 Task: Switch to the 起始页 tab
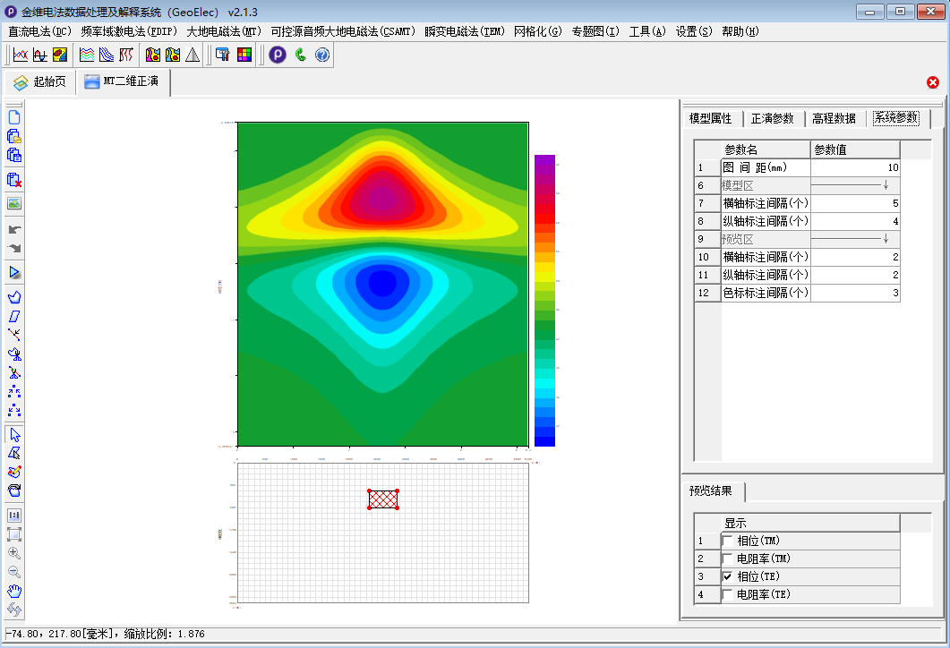coord(40,81)
